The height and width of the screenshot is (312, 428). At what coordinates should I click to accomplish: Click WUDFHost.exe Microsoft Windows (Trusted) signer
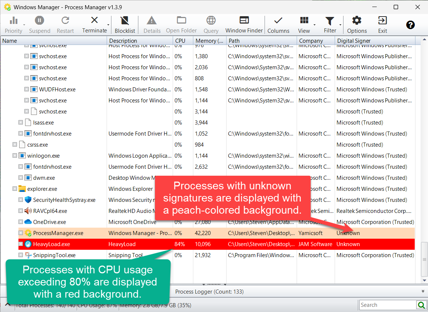[372, 90]
